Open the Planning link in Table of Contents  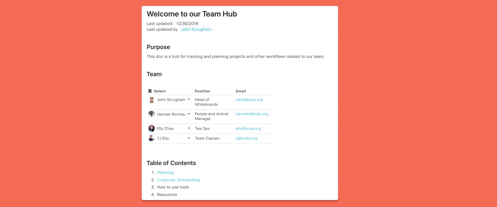165,172
